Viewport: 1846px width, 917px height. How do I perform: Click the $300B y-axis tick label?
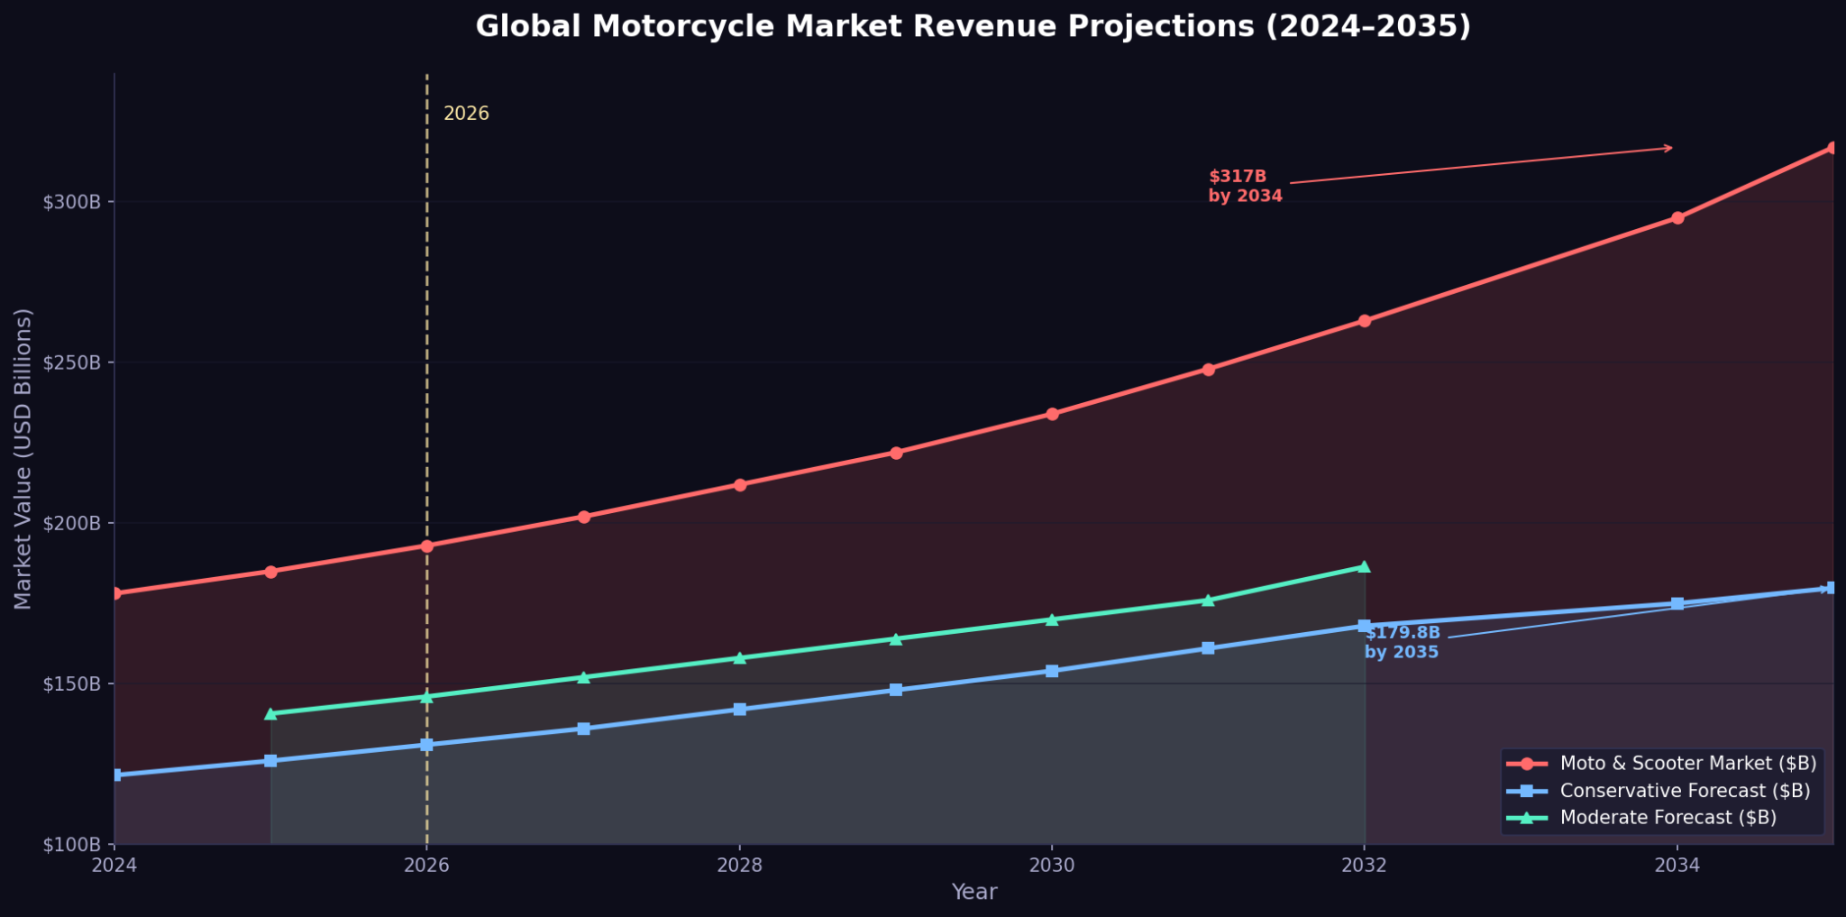coord(71,201)
